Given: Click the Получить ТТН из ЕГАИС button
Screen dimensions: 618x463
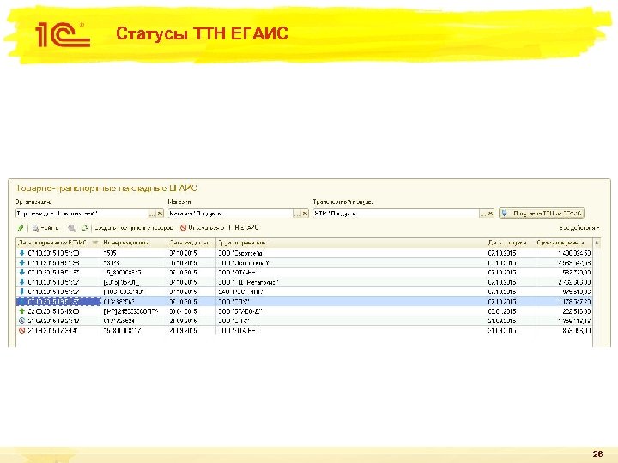Looking at the screenshot, I should [x=542, y=213].
